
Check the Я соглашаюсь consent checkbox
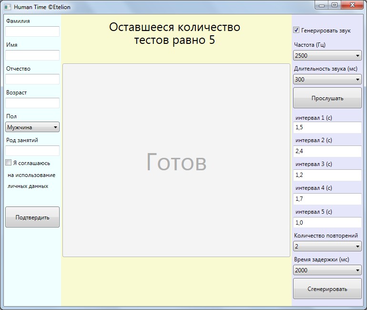8,163
